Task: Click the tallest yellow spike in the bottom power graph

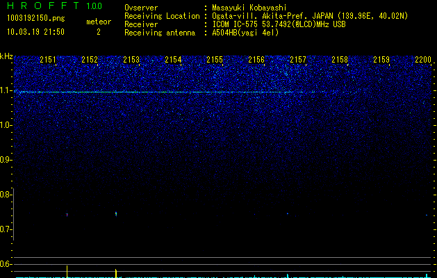Action: 67,272
